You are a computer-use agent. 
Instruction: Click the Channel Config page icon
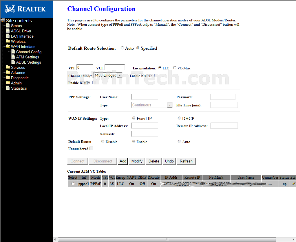pyautogui.click(x=13, y=51)
